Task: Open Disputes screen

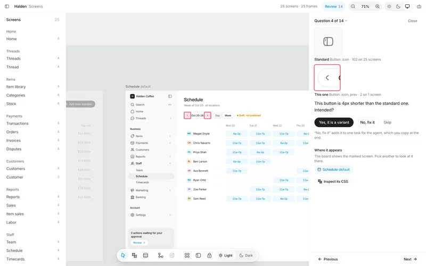Action: (32, 149)
